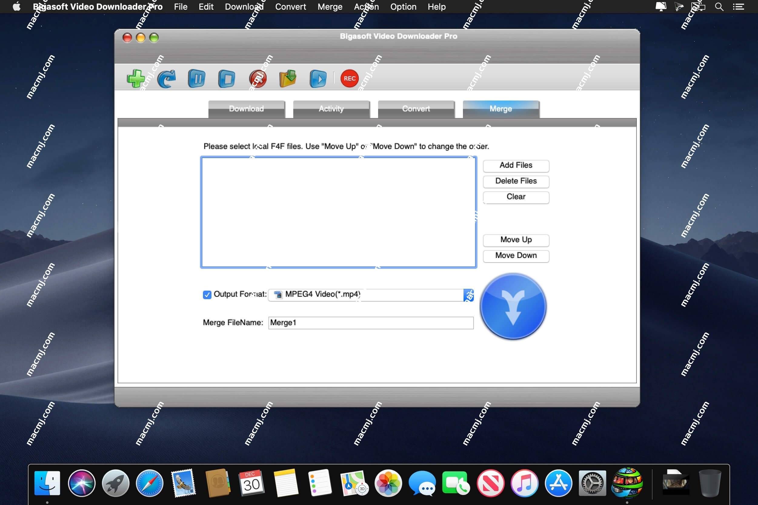Click the Stop download icon

coord(227,78)
